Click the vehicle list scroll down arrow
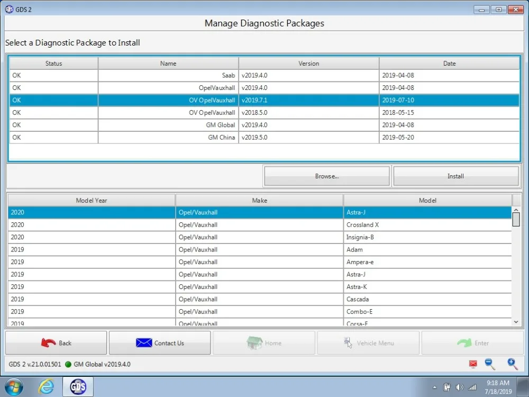The height and width of the screenshot is (397, 529). 516,322
